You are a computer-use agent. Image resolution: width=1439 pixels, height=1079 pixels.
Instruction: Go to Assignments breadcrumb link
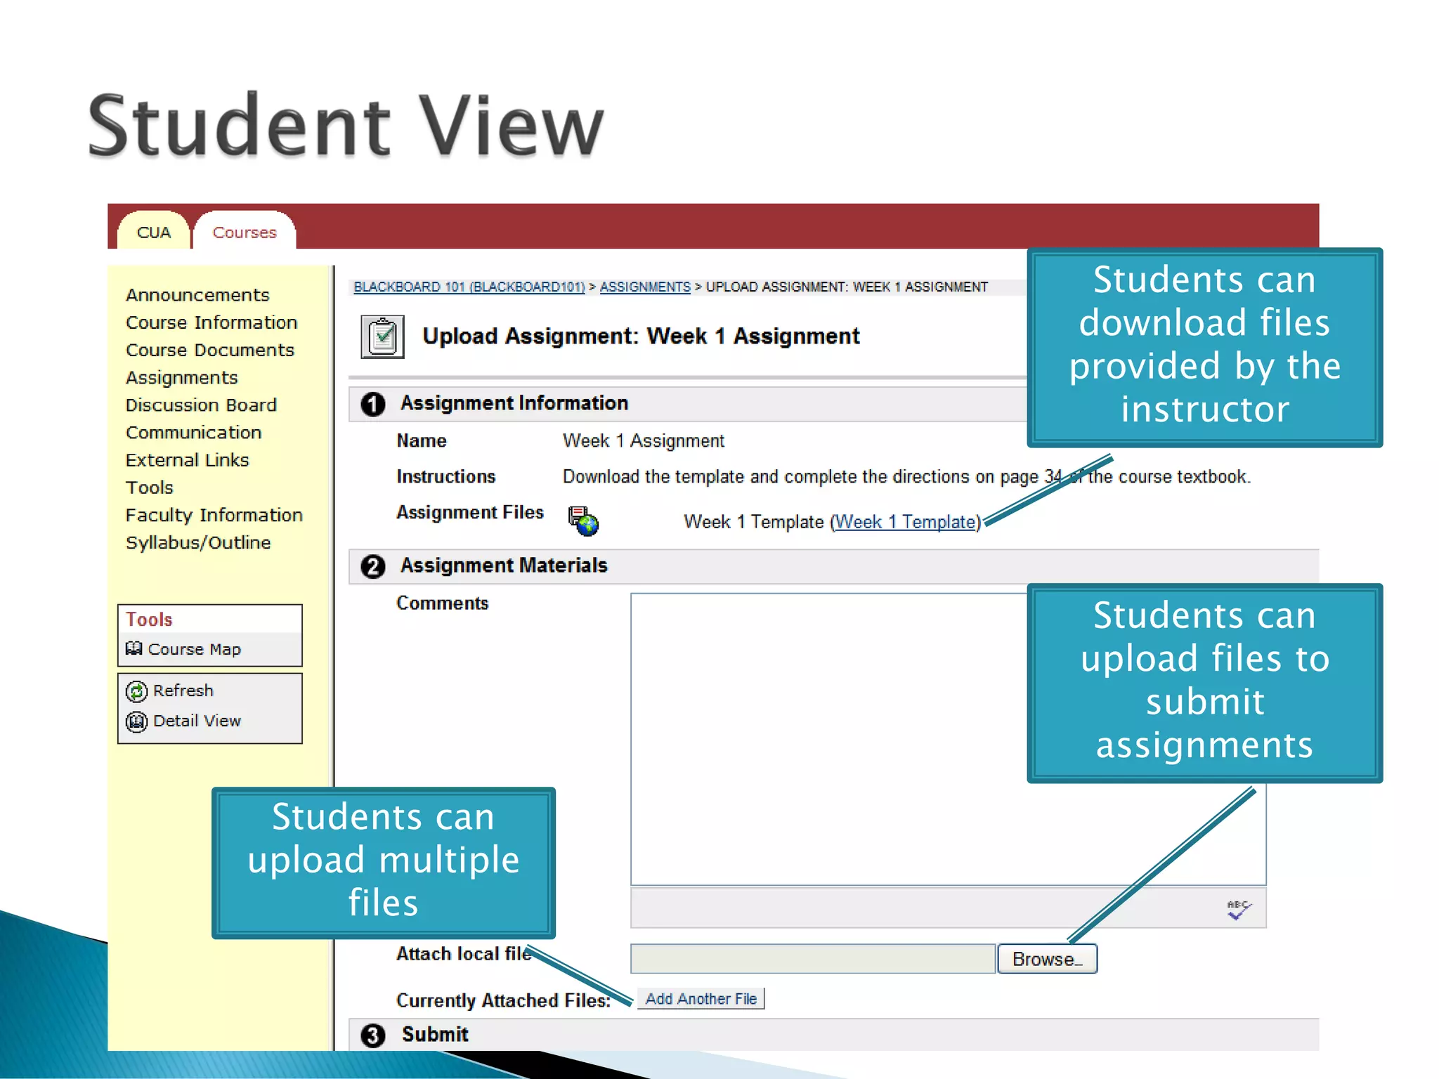[x=644, y=287]
